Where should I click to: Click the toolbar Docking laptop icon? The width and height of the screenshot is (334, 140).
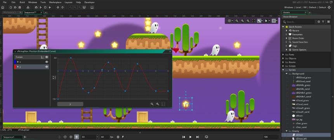click(x=92, y=7)
